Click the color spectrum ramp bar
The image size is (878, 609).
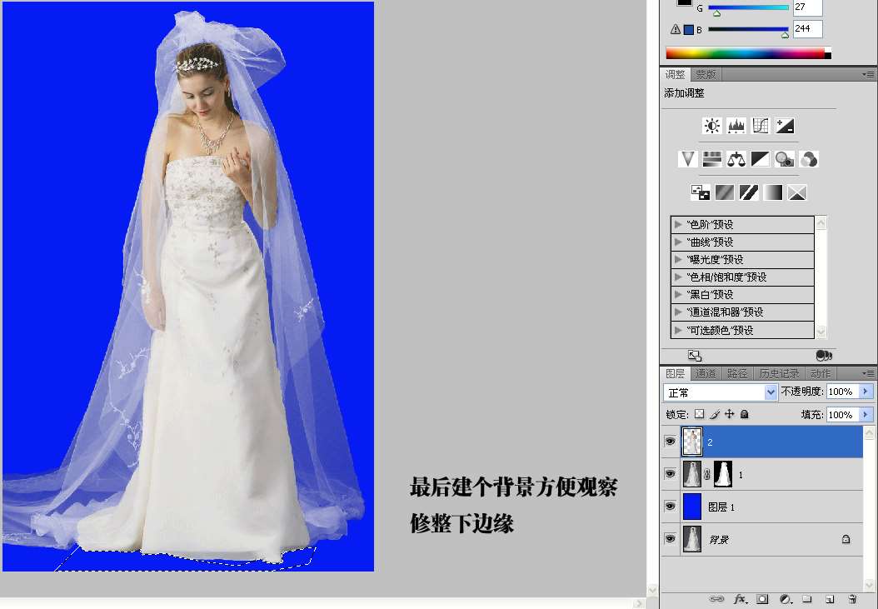coord(745,54)
